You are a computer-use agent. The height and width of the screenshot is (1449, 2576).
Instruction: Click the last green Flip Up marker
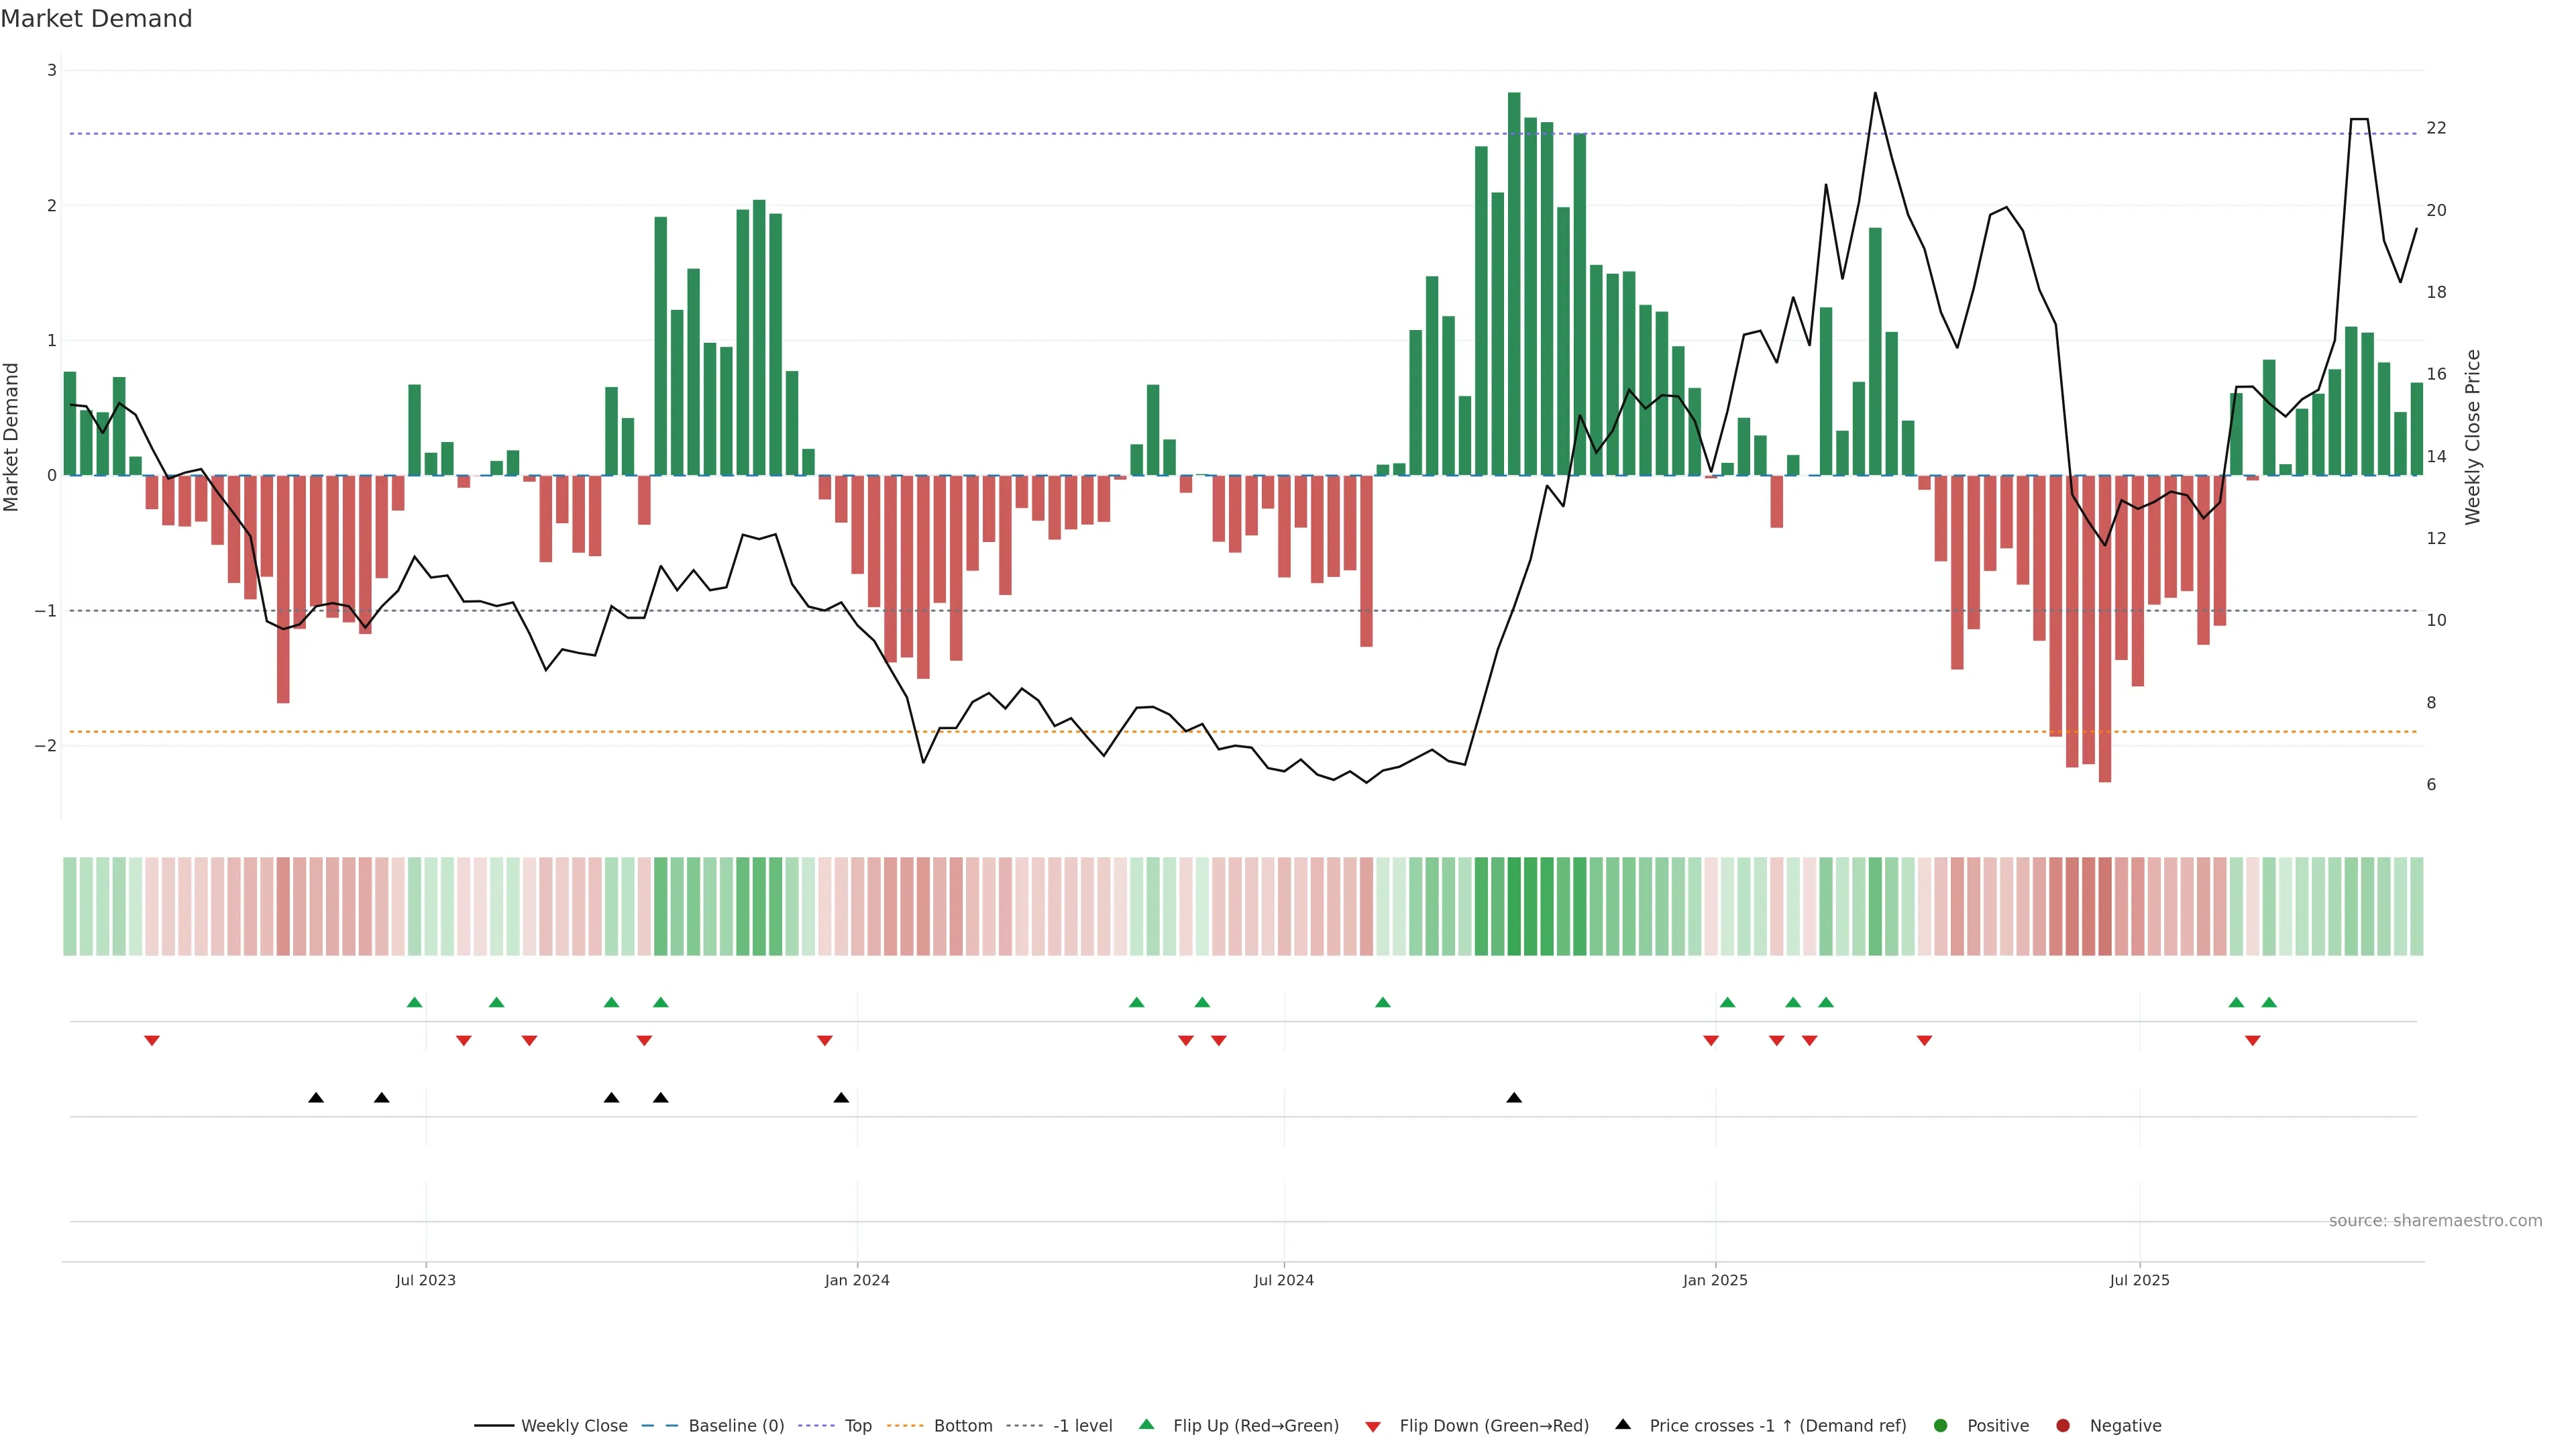click(x=2269, y=1002)
